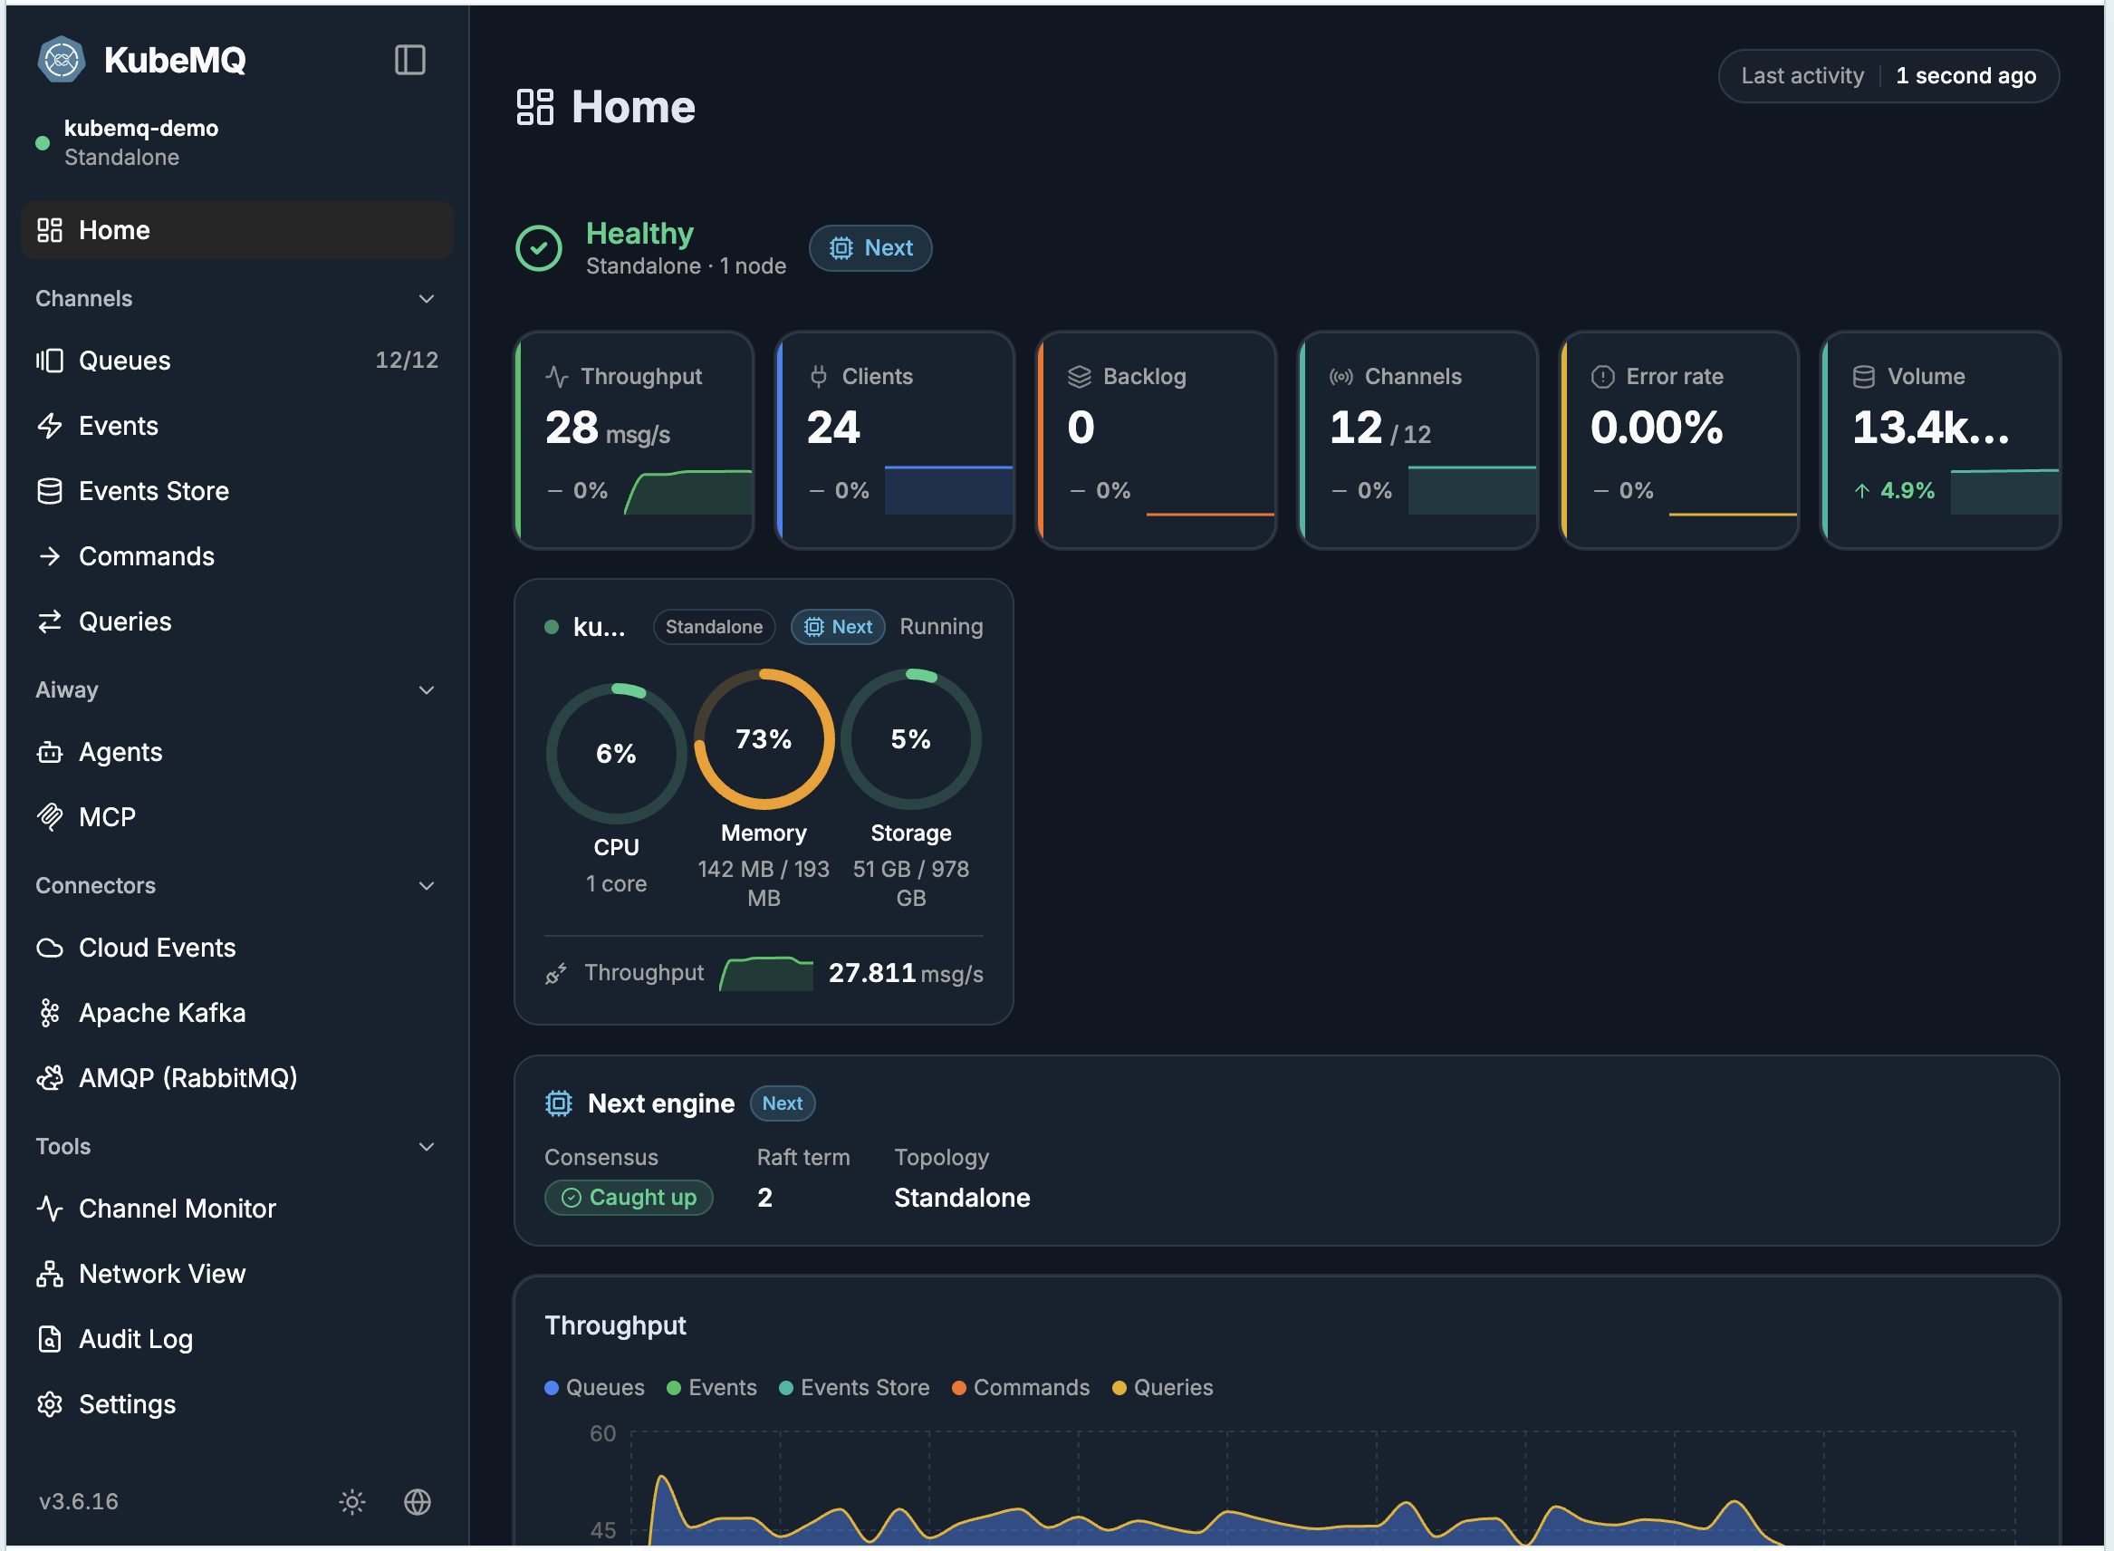Image resolution: width=2114 pixels, height=1551 pixels.
Task: Click the Channels card broadcast icon
Action: tap(1340, 377)
